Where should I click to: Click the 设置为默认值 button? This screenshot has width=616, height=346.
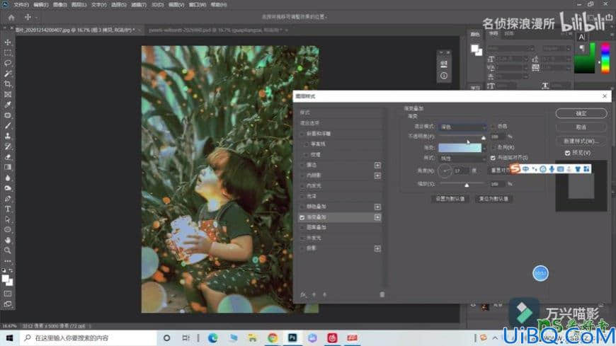pos(450,199)
